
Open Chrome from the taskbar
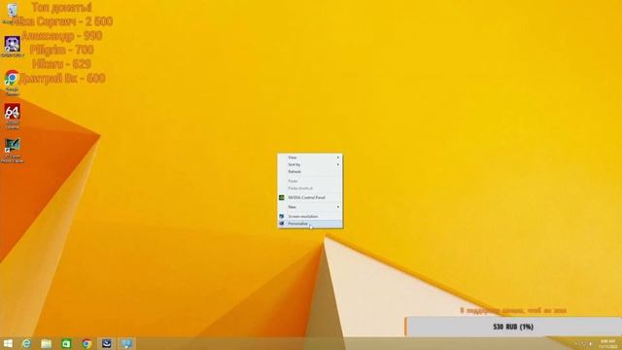click(x=86, y=343)
